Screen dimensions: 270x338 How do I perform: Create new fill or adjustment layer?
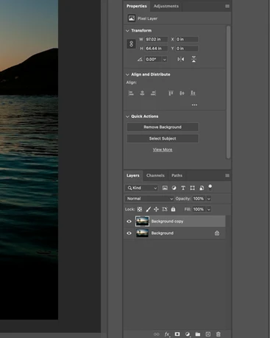(x=188, y=334)
